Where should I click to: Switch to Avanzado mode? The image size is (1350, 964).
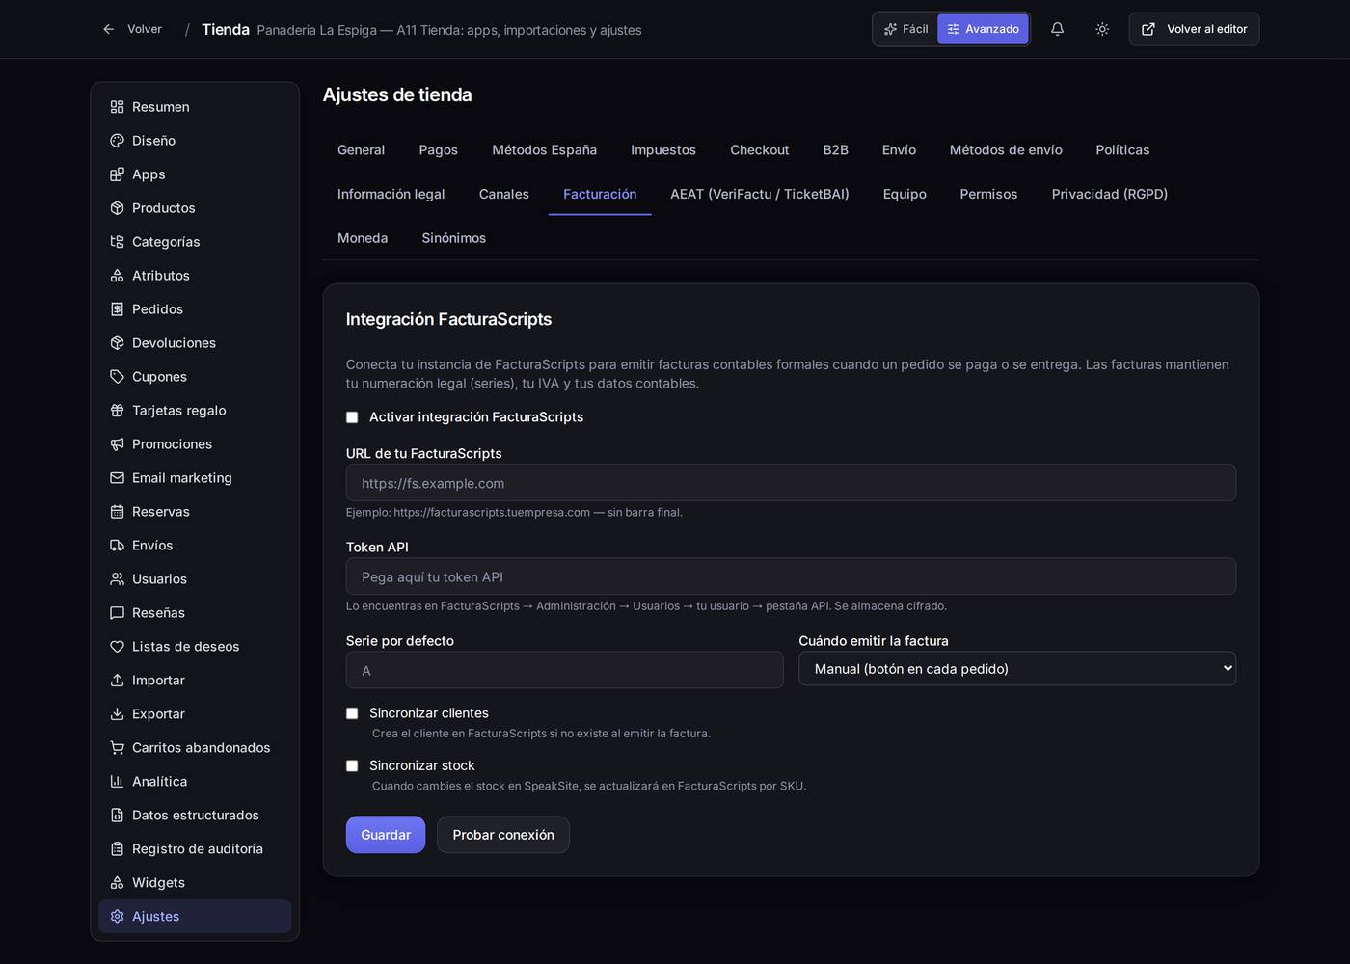[983, 29]
